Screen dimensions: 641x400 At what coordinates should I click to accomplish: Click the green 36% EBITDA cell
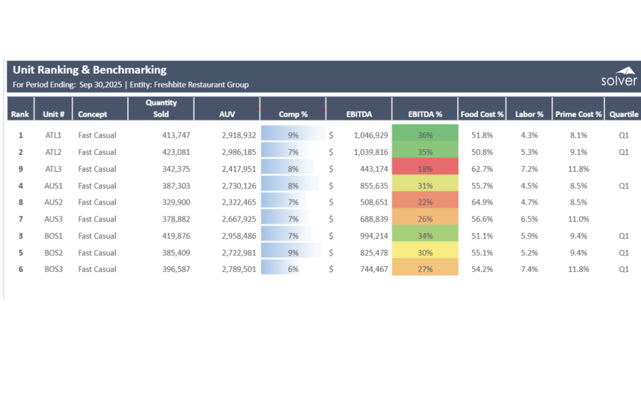click(425, 135)
